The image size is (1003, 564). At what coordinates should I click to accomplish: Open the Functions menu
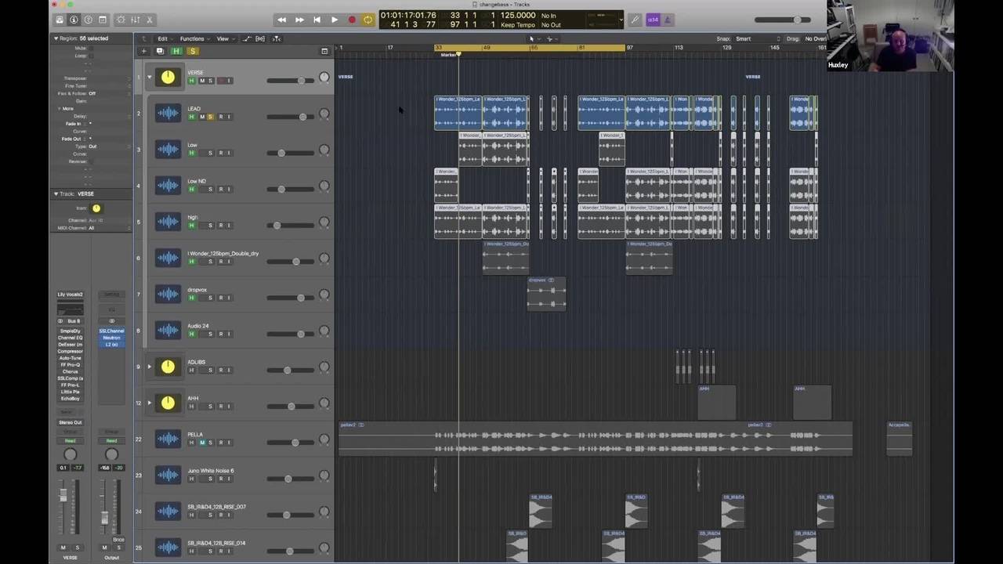tap(193, 38)
